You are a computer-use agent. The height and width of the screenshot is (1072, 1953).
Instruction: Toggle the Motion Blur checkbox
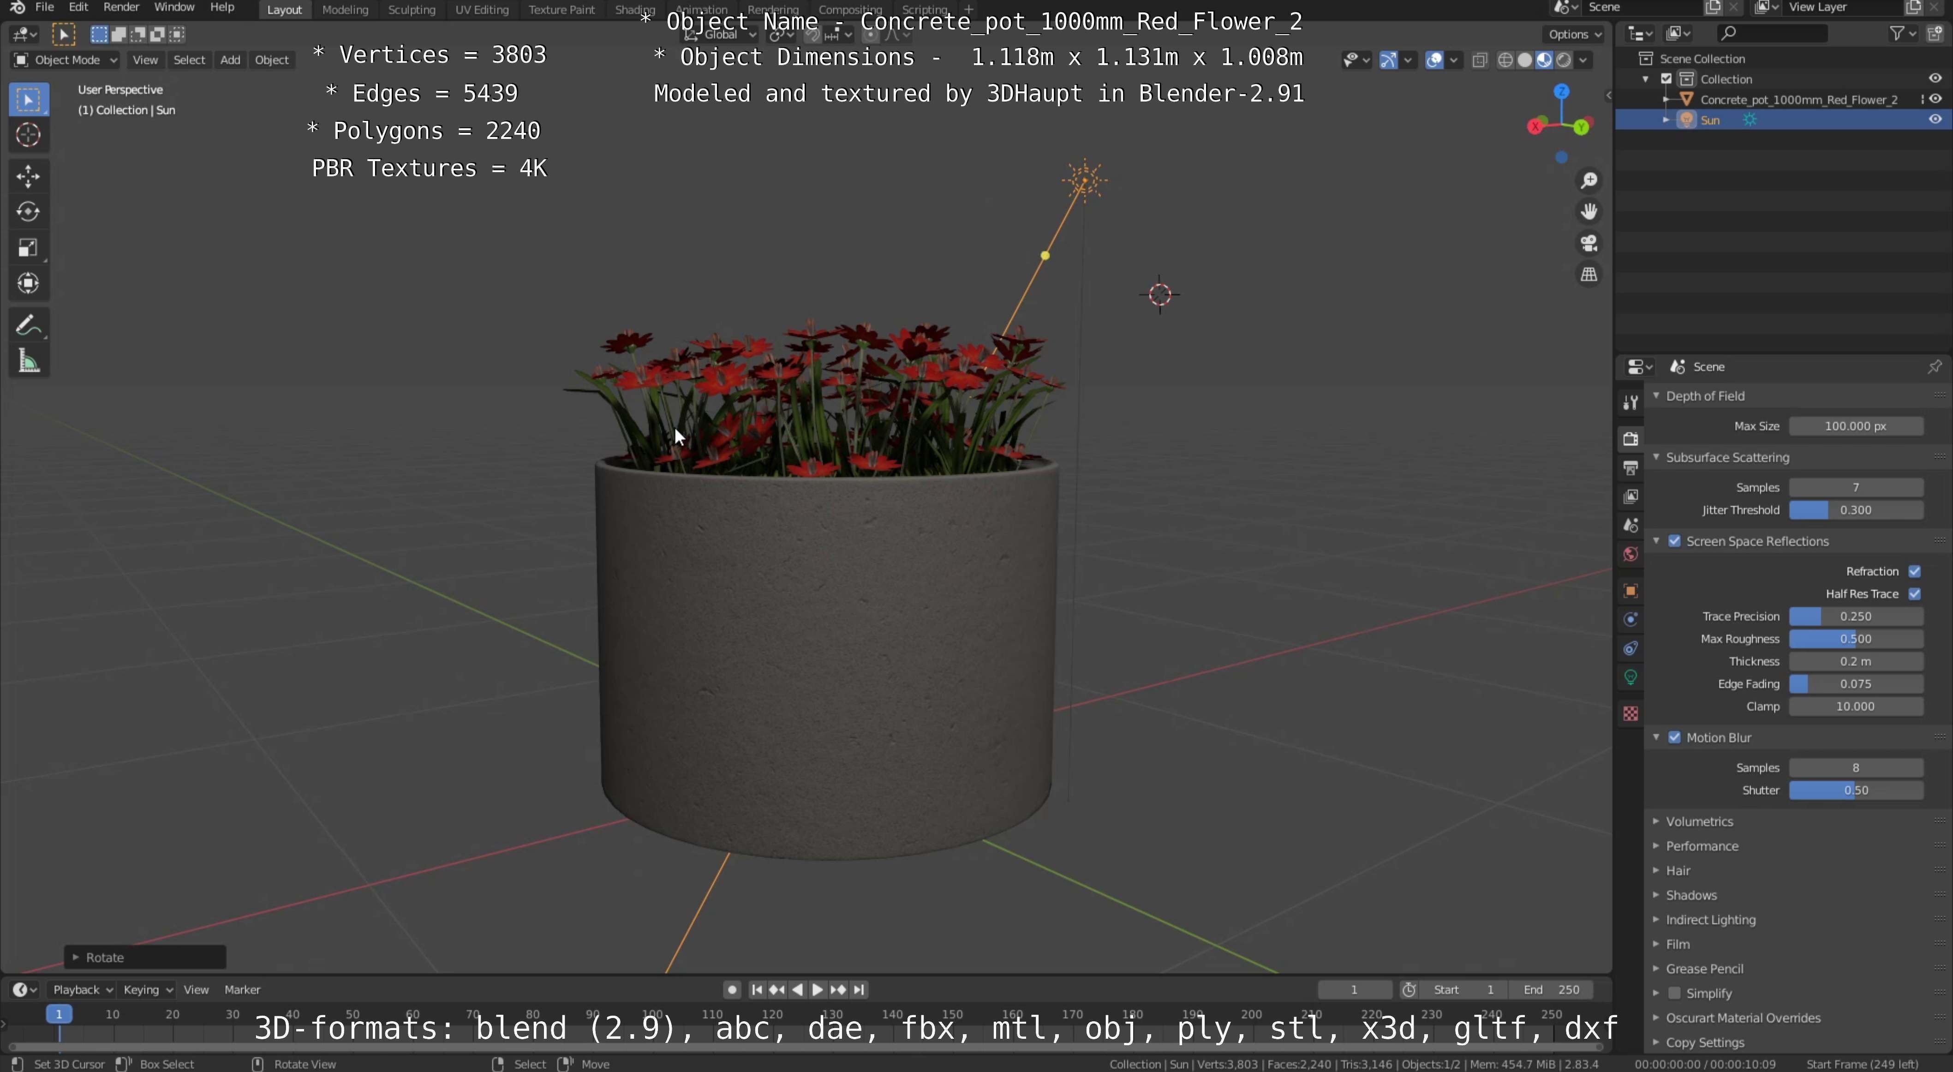point(1675,737)
